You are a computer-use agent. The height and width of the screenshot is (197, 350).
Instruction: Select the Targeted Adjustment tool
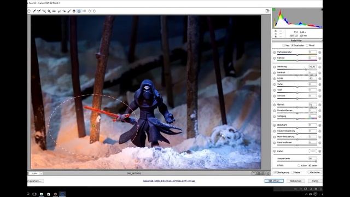[x=44, y=11]
